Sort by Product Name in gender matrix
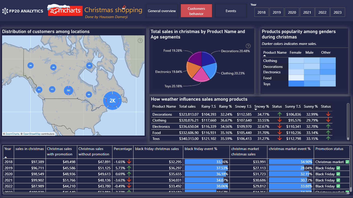This screenshot has height=198, width=353. point(265,56)
